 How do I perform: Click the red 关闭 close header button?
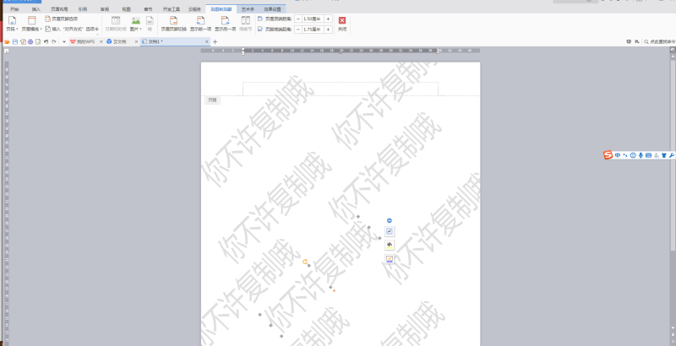coord(342,24)
